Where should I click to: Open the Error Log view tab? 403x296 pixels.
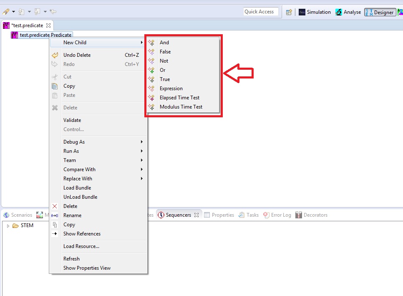click(x=277, y=215)
